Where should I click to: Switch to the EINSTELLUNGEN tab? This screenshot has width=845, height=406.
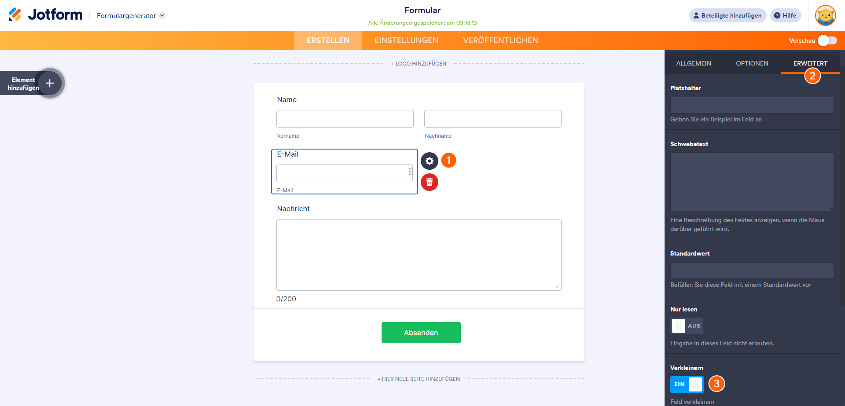click(406, 40)
